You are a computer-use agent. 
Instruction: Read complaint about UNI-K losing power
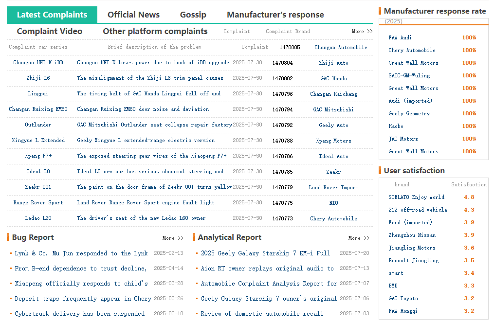(x=153, y=62)
